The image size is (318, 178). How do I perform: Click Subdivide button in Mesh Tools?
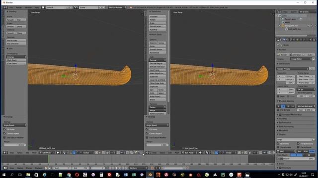coord(158,77)
